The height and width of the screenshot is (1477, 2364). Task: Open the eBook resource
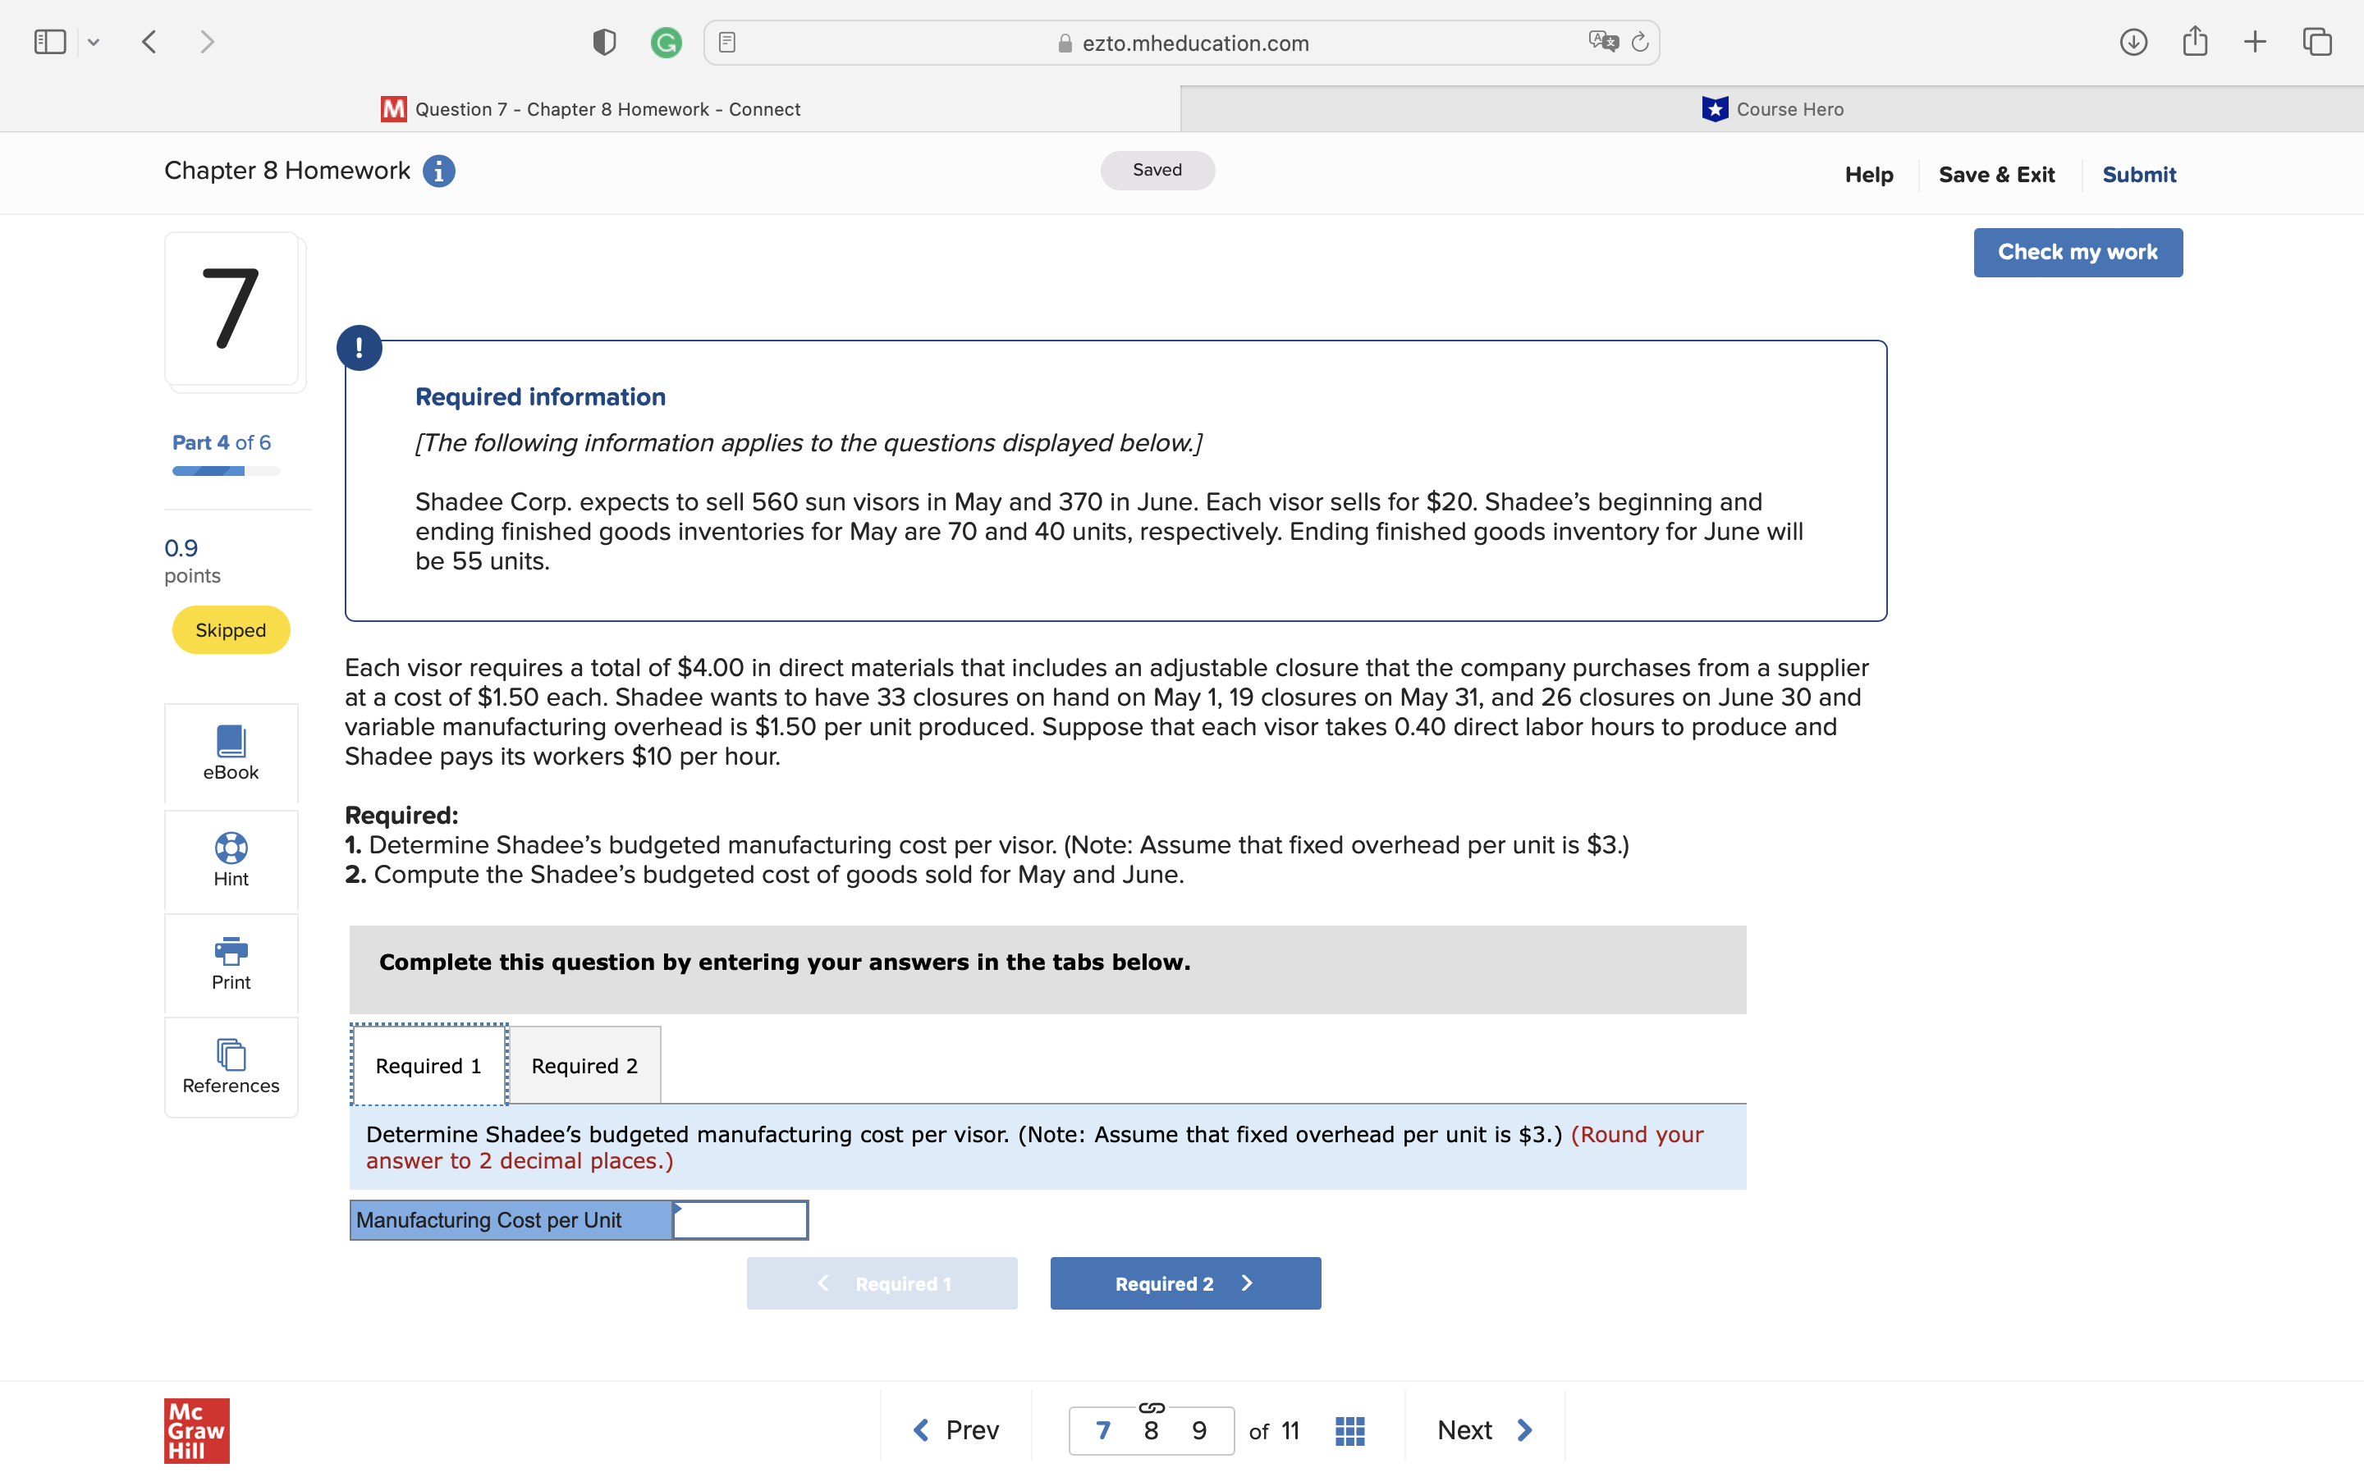(231, 752)
